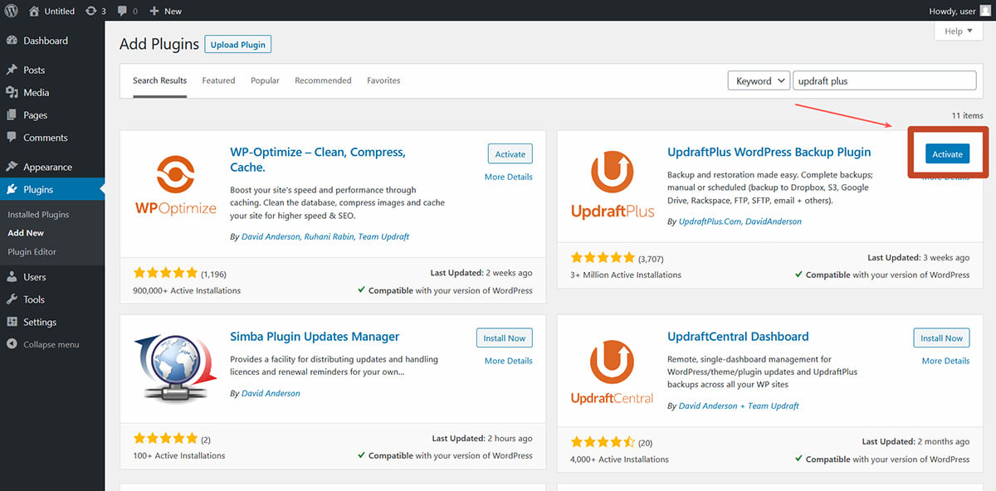The width and height of the screenshot is (996, 491).
Task: Select the Add New submenu item
Action: click(26, 233)
